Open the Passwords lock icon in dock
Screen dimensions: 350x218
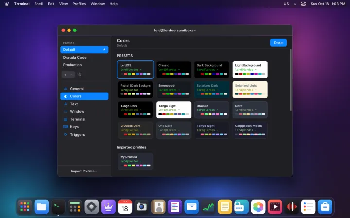tap(242, 207)
